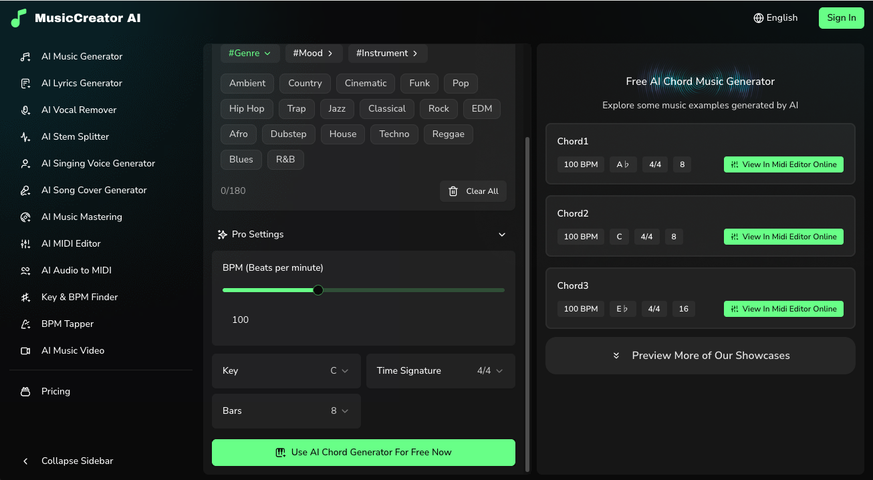Screen dimensions: 873x480
Task: Switch to the #Mood tab
Action: click(x=314, y=53)
